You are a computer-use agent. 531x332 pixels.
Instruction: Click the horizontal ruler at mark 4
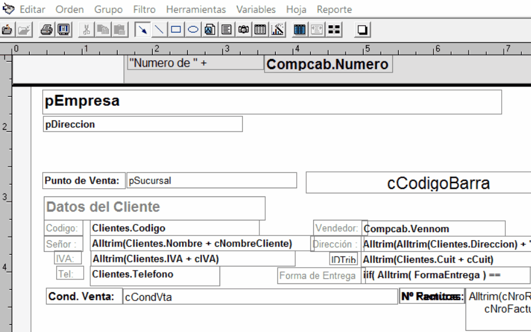[297, 49]
